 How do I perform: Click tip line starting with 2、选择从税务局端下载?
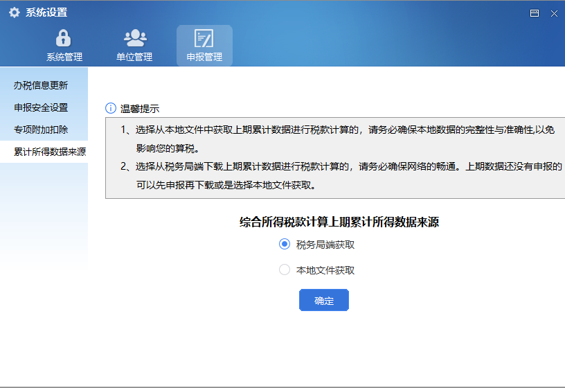point(341,166)
